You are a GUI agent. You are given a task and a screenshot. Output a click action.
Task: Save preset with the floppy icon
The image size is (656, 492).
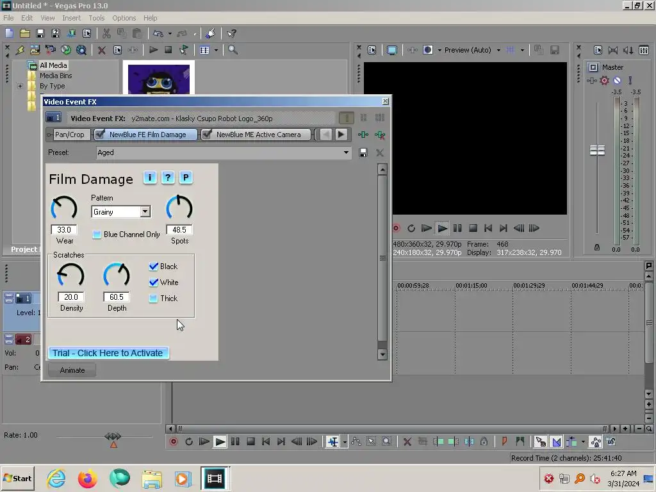(363, 152)
